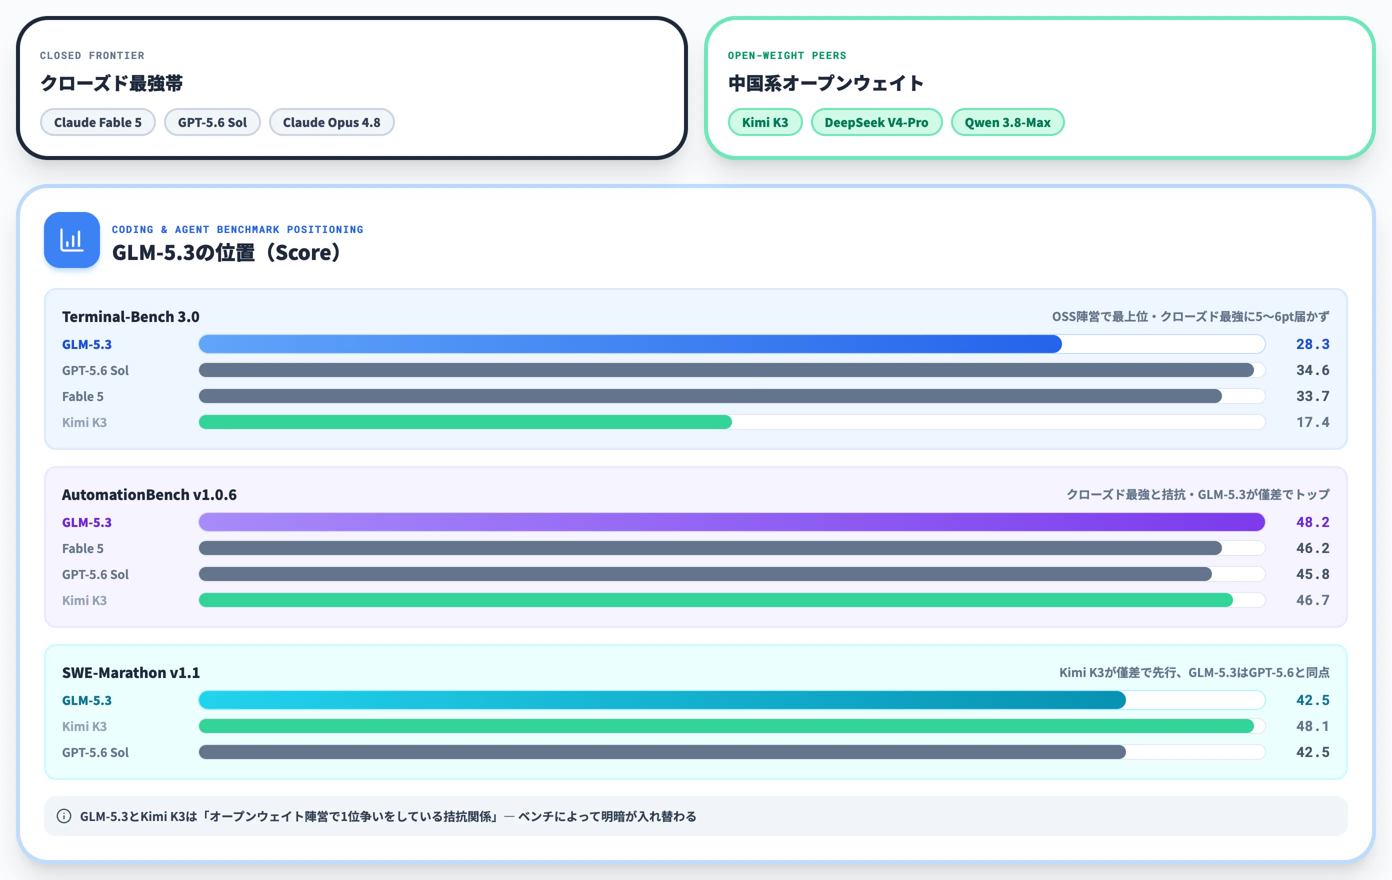Click Fable 5 bar in Terminal-Bench 3.0

click(x=710, y=396)
